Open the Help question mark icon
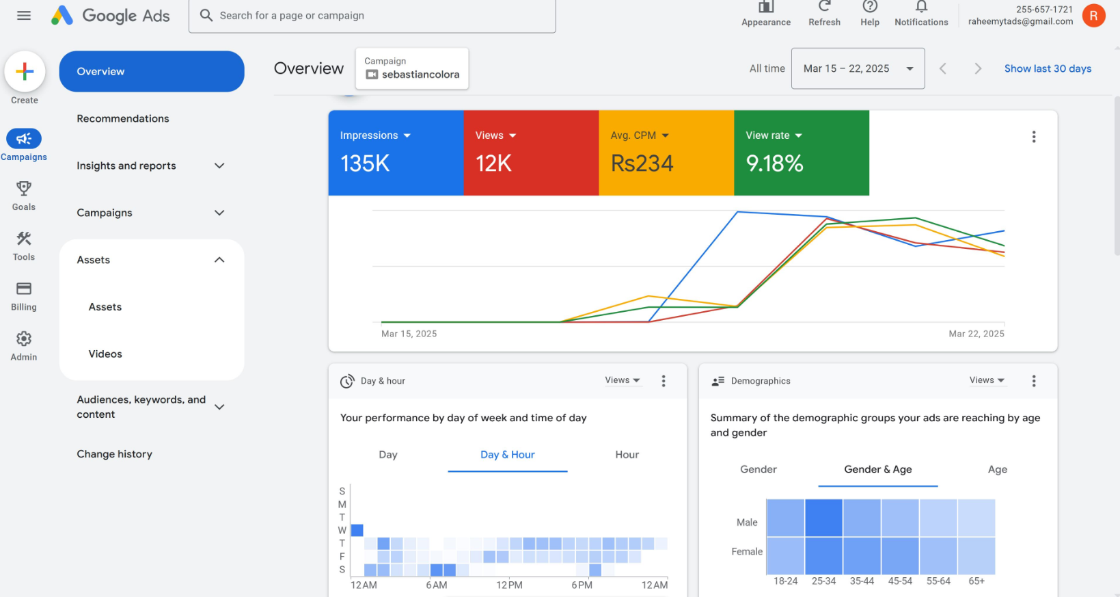1120x597 pixels. tap(869, 7)
